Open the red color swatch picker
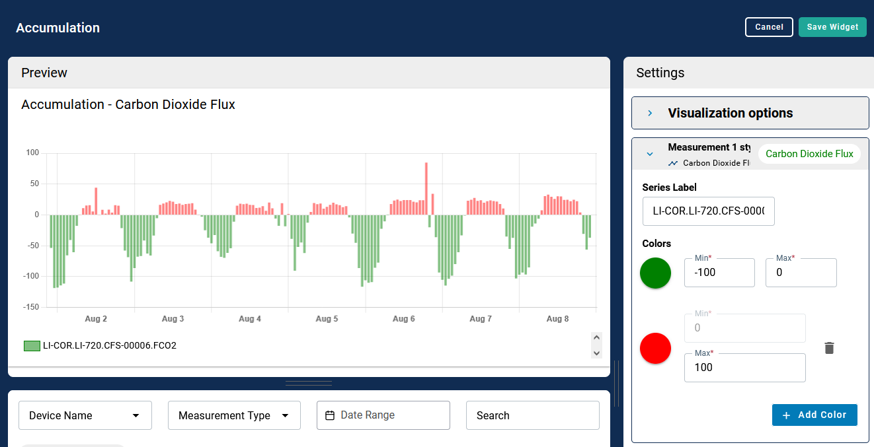The height and width of the screenshot is (447, 874). tap(655, 348)
